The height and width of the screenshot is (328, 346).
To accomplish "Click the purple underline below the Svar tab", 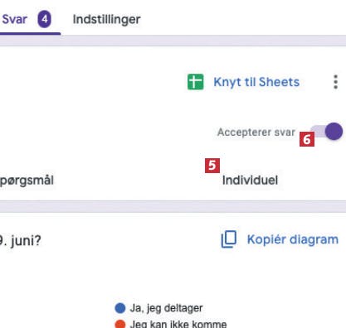I will pos(31,34).
